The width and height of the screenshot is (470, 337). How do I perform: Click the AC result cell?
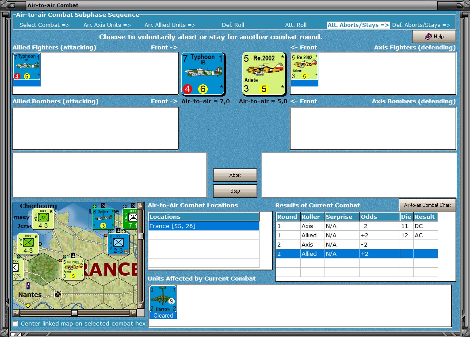point(426,236)
